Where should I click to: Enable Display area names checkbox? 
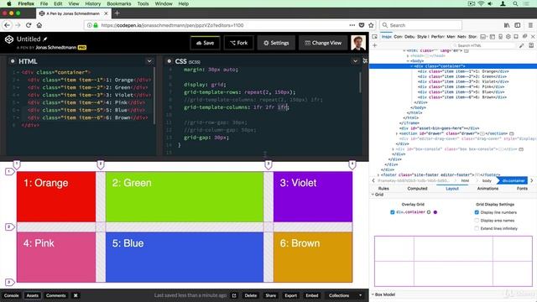click(x=477, y=221)
